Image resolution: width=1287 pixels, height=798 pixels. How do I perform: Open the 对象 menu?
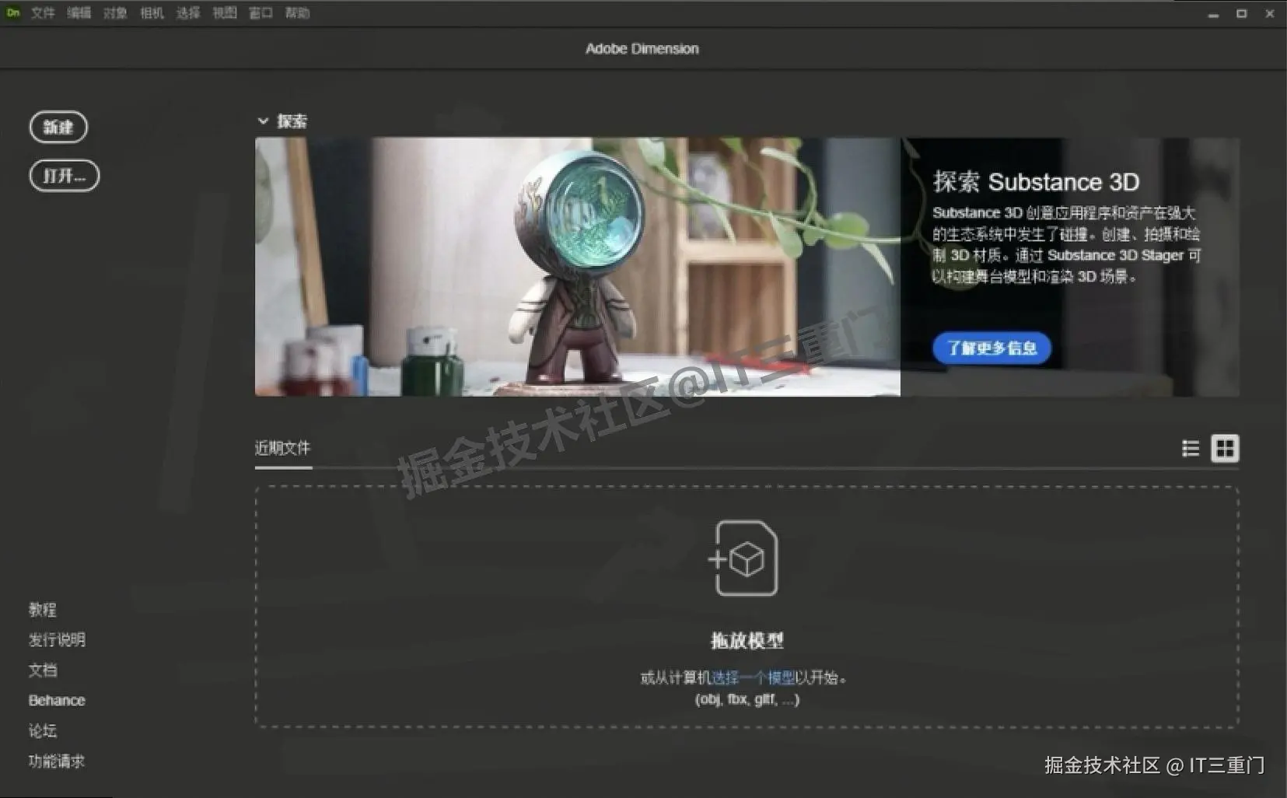point(114,12)
